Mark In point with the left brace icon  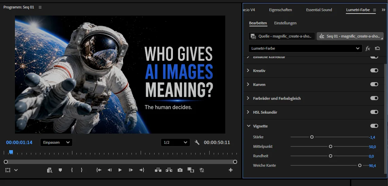(72, 170)
